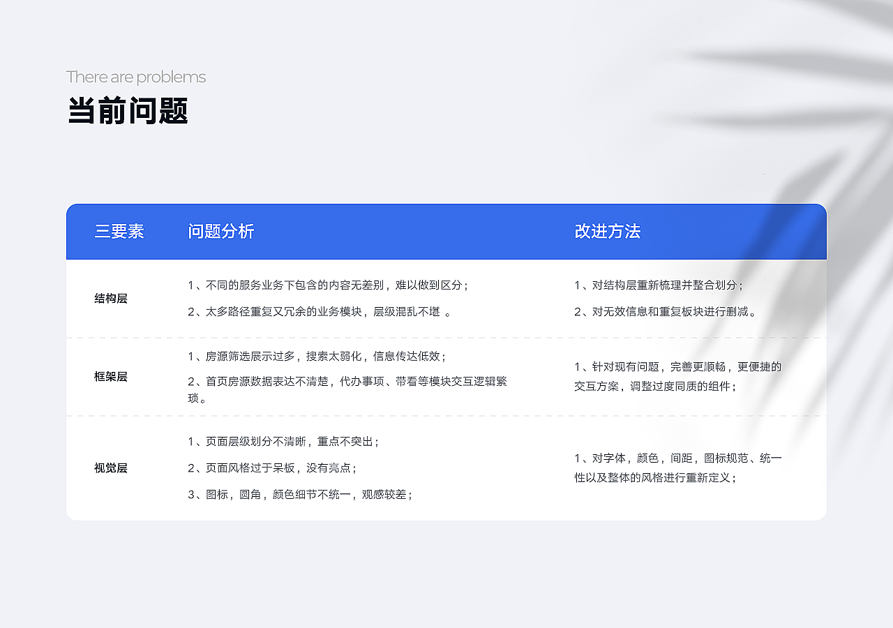Click text '太多路径重复又冗余的业务模块'
Screen dimensions: 893x628
coord(284,312)
